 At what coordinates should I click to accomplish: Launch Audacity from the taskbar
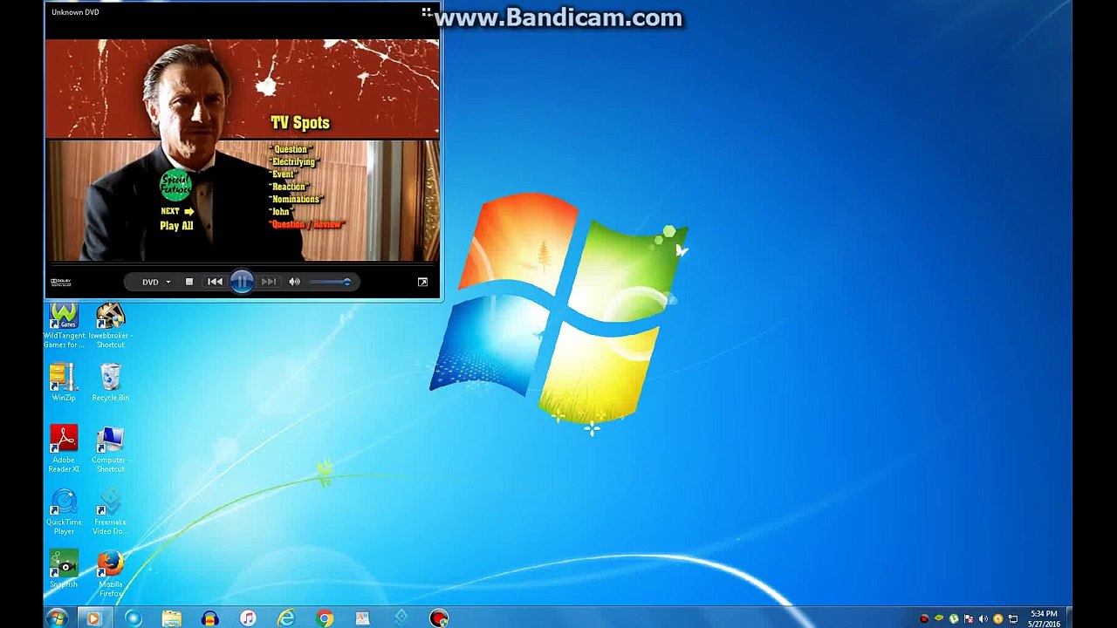click(x=209, y=618)
